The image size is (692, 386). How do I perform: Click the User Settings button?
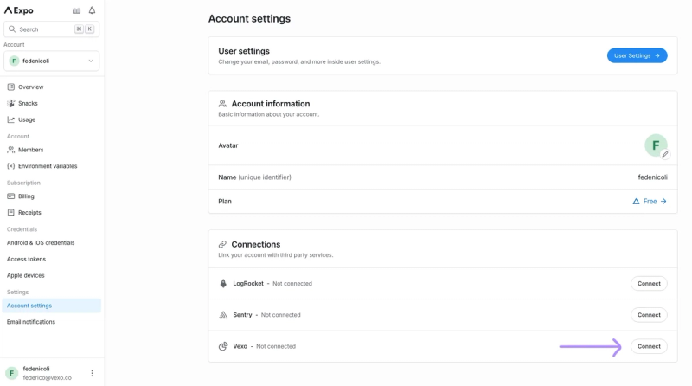tap(637, 55)
